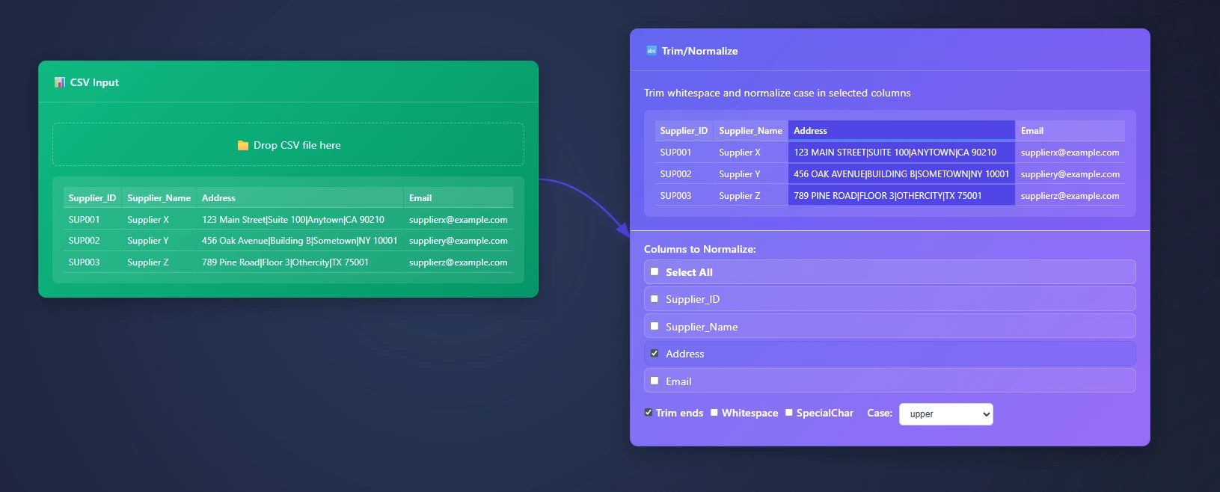
Task: Click supplierx@example.com in CSV Input table
Action: [x=458, y=220]
